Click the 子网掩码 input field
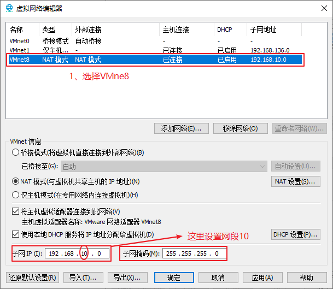333x289 pixels. (194, 253)
